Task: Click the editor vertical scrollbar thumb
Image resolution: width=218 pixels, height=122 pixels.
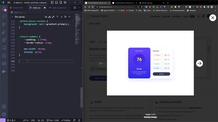Action: tap(81, 97)
